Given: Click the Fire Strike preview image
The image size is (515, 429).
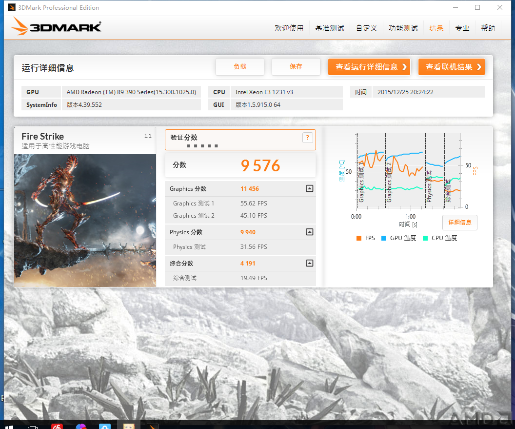Looking at the screenshot, I should point(85,220).
